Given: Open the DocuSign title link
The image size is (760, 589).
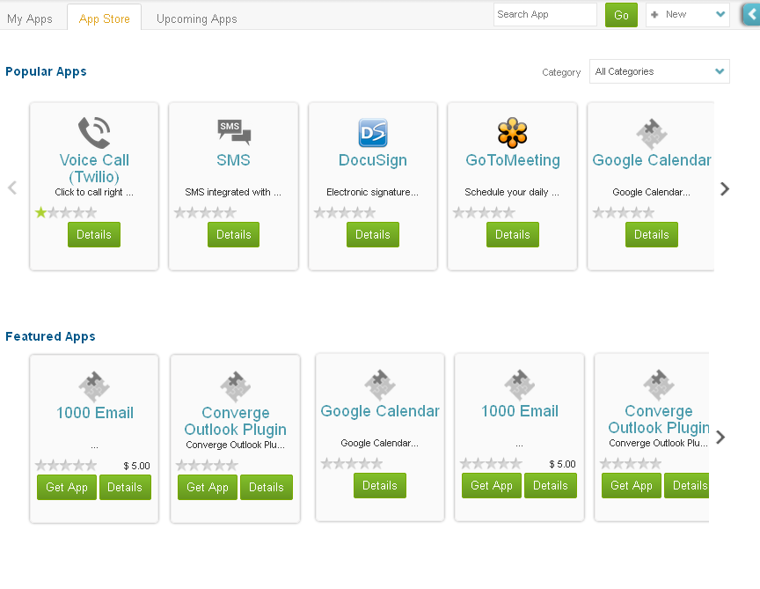Looking at the screenshot, I should point(373,160).
